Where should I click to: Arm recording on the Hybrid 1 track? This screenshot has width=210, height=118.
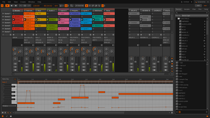click(61, 70)
